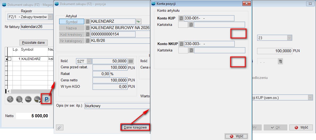This screenshot has width=316, height=140.
Task: Tick the checkbox in row 1 KALENDARZ
Action: (x=9, y=59)
